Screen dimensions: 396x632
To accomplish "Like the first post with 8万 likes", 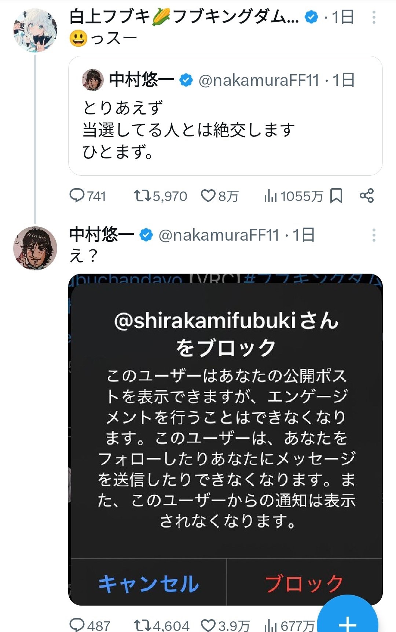I will tap(208, 196).
